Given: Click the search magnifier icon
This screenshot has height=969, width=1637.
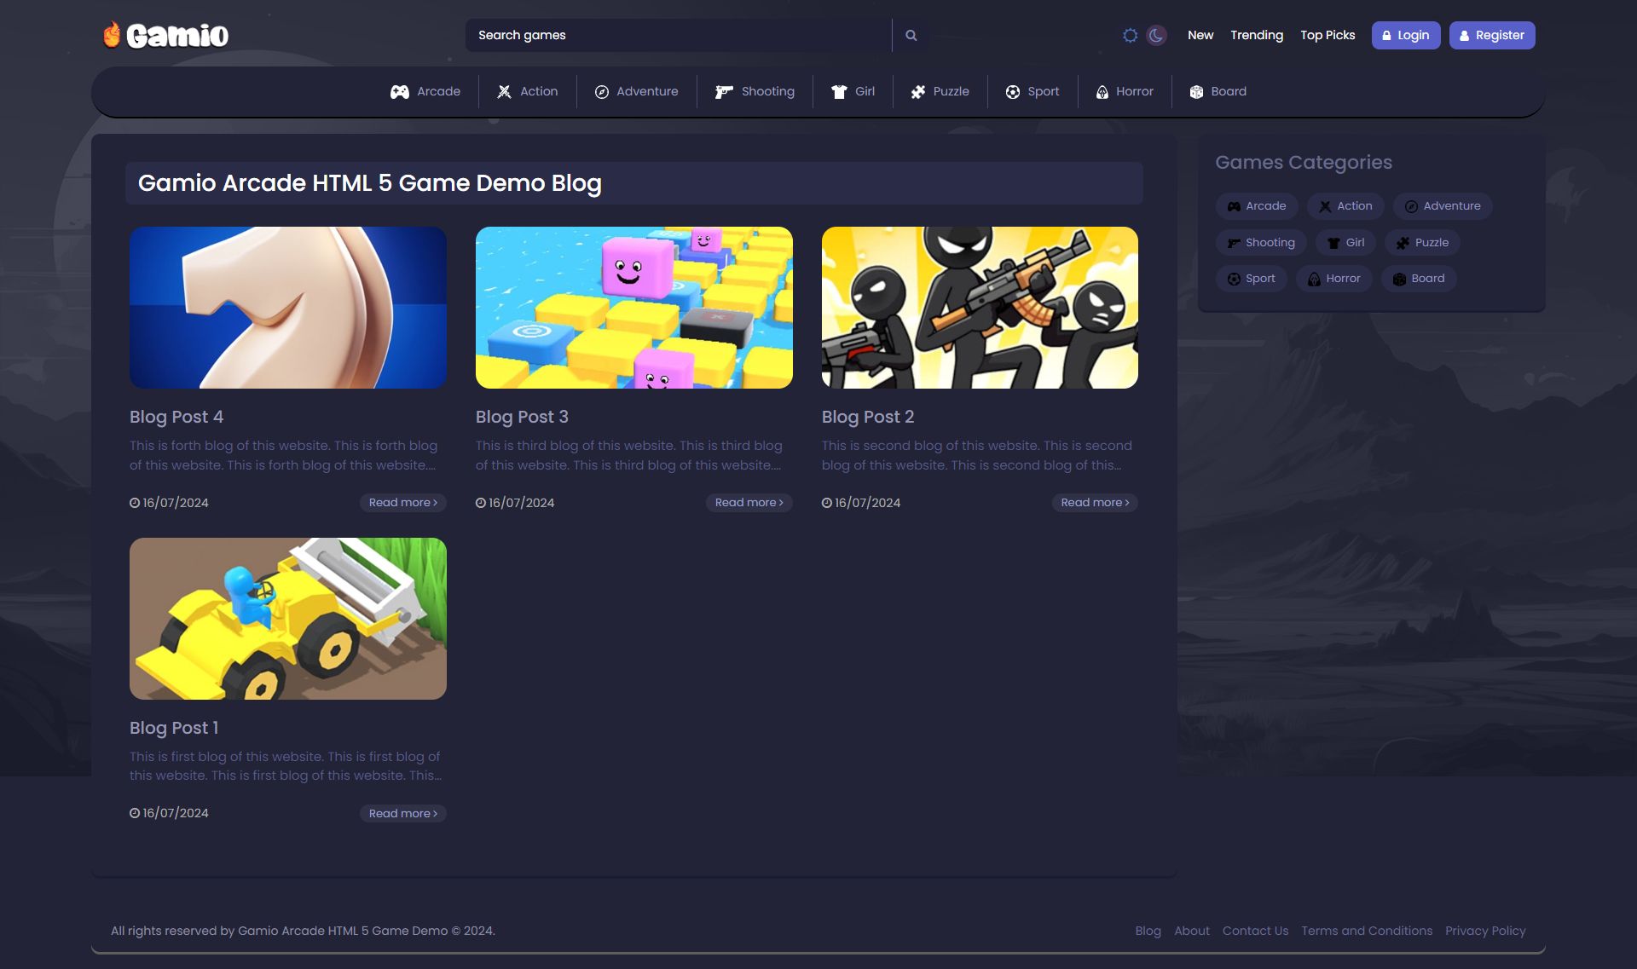Looking at the screenshot, I should pyautogui.click(x=911, y=35).
